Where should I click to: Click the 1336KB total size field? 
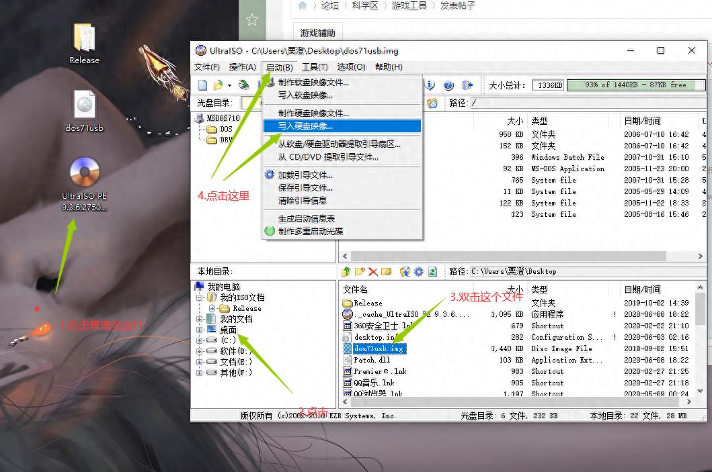click(548, 85)
